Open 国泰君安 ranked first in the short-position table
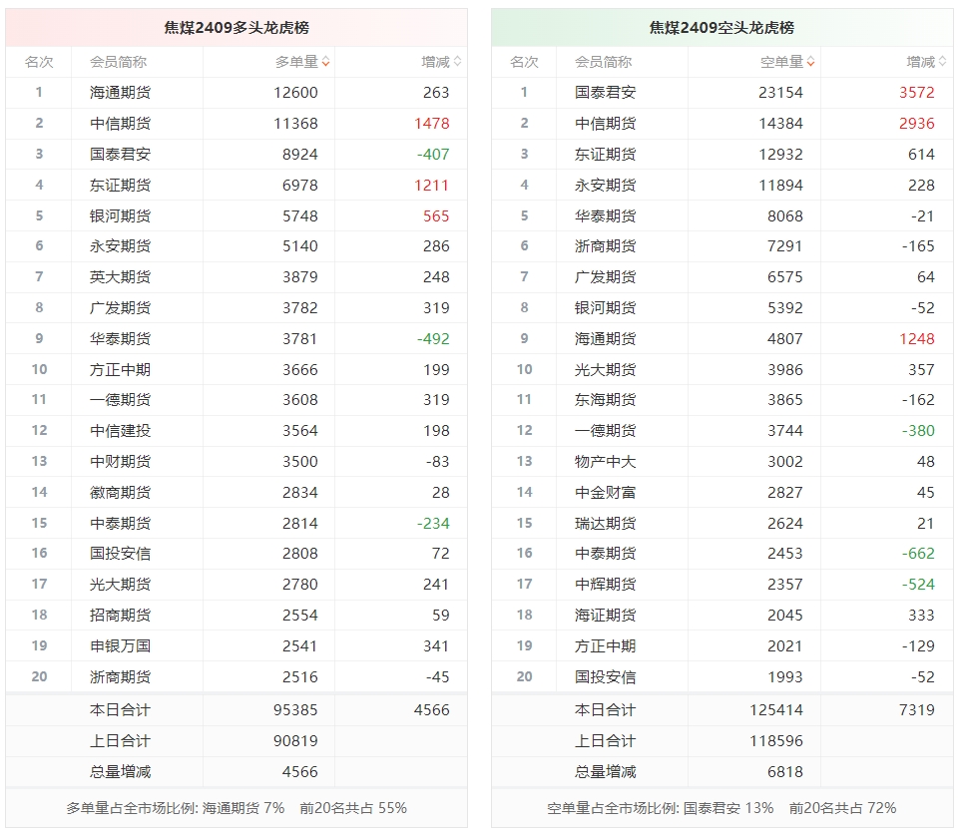 coord(605,93)
